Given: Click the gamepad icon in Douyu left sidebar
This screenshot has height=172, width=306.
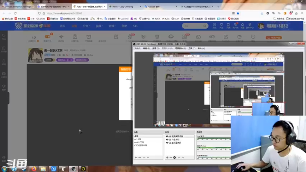Looking at the screenshot, I should [x=4, y=73].
